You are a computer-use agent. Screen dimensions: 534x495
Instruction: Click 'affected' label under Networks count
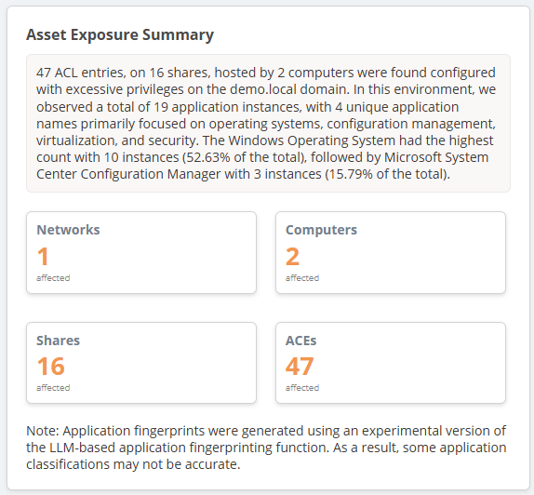coord(53,278)
